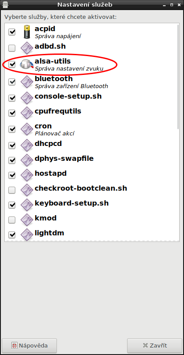This screenshot has height=355, width=184.
Task: Select the cpufrequtils list entry
Action: (91, 113)
